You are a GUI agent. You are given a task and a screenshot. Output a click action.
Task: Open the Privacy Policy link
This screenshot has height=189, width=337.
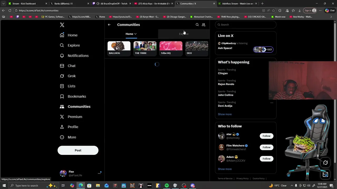tap(242, 178)
